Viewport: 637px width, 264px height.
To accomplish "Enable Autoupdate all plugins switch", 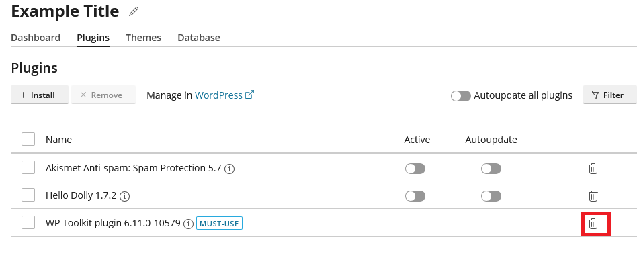I will pyautogui.click(x=461, y=96).
